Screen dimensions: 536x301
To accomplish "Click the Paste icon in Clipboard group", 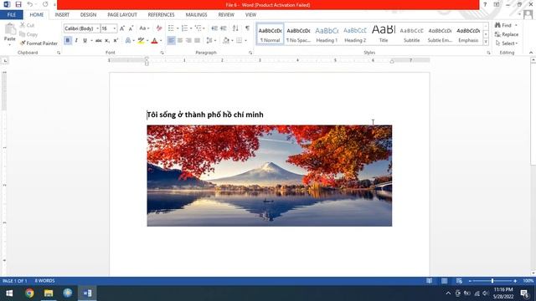I will point(10,29).
